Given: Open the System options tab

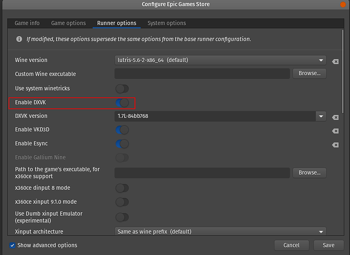Looking at the screenshot, I should click(167, 23).
